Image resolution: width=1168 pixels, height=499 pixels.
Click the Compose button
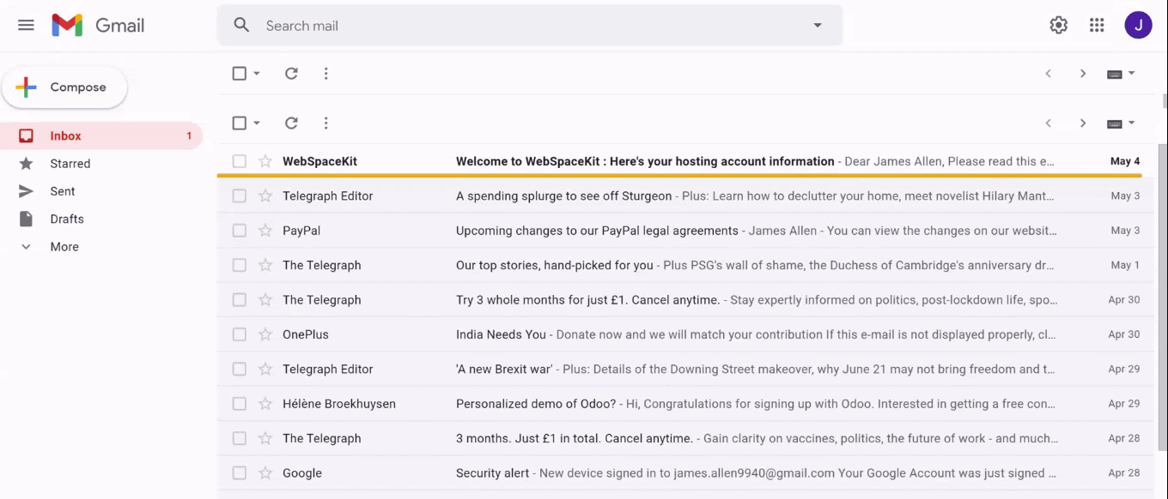(64, 87)
